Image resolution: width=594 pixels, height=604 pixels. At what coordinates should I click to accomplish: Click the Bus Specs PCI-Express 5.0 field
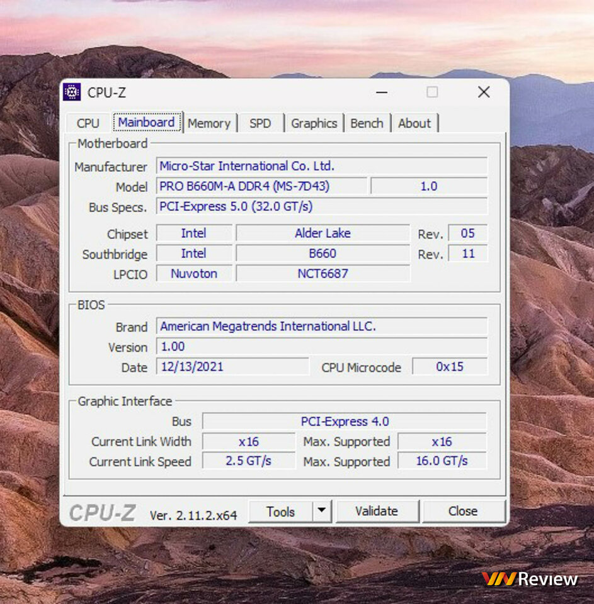[x=322, y=206]
